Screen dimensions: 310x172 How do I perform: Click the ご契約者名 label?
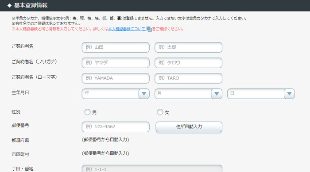point(23,46)
